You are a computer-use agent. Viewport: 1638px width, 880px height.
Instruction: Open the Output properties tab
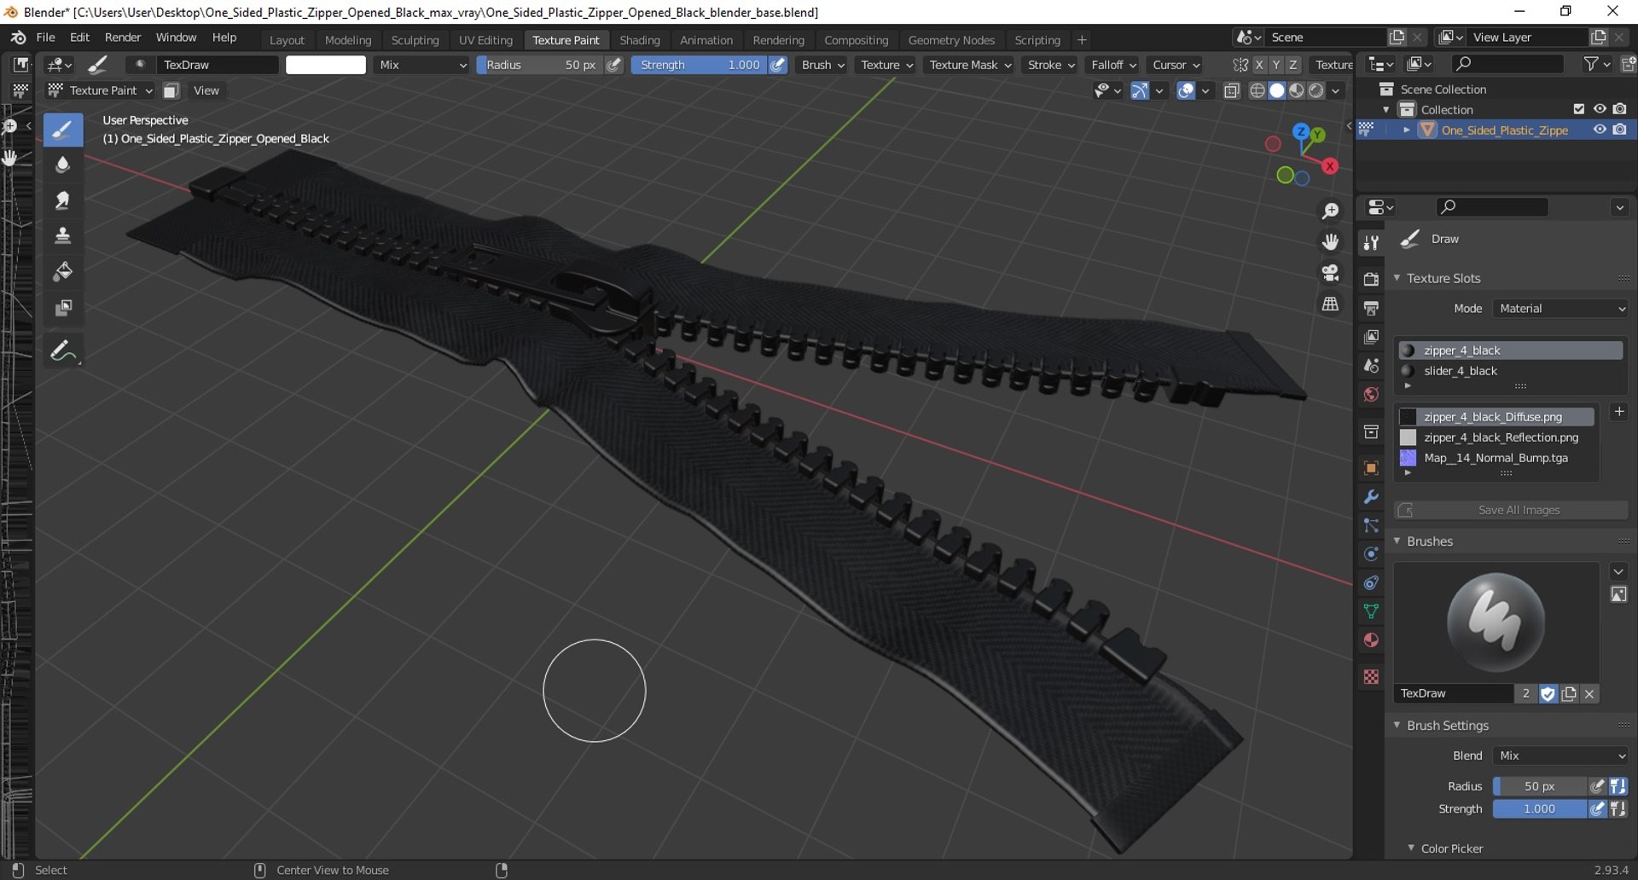(1371, 308)
